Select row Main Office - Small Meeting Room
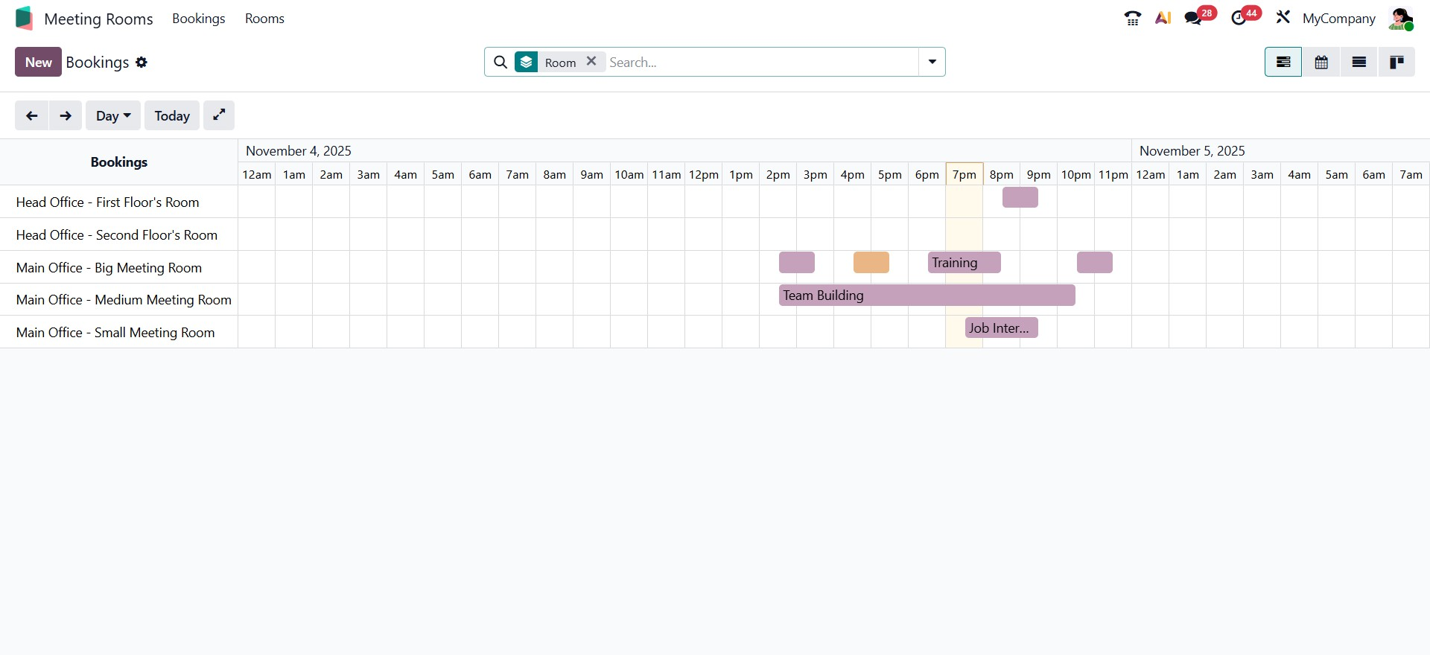 click(x=119, y=332)
